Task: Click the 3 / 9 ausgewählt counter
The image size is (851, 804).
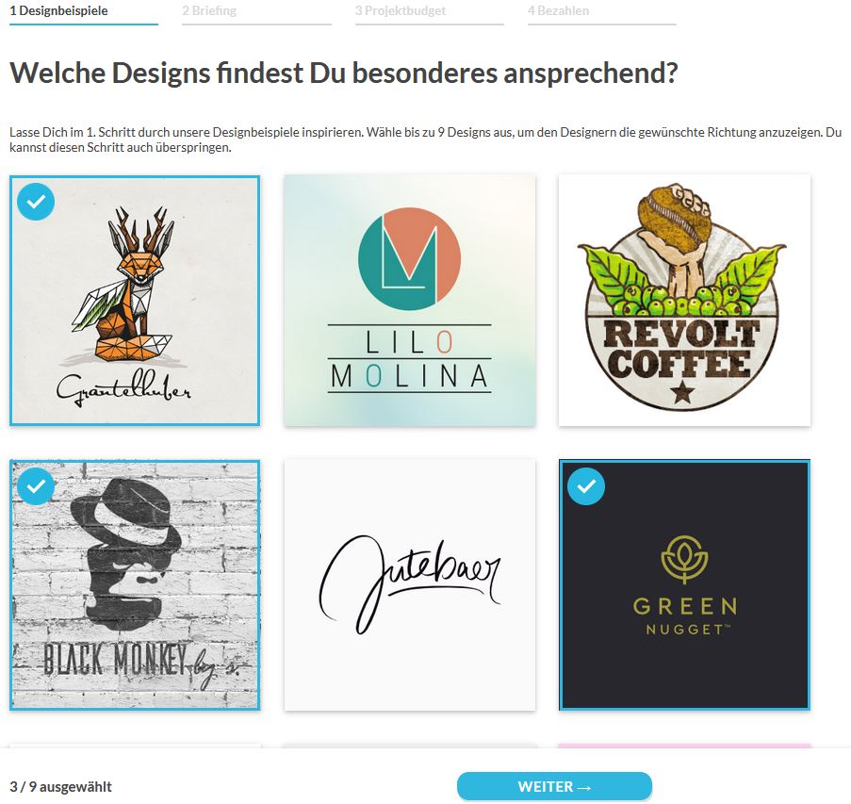Action: click(x=60, y=787)
